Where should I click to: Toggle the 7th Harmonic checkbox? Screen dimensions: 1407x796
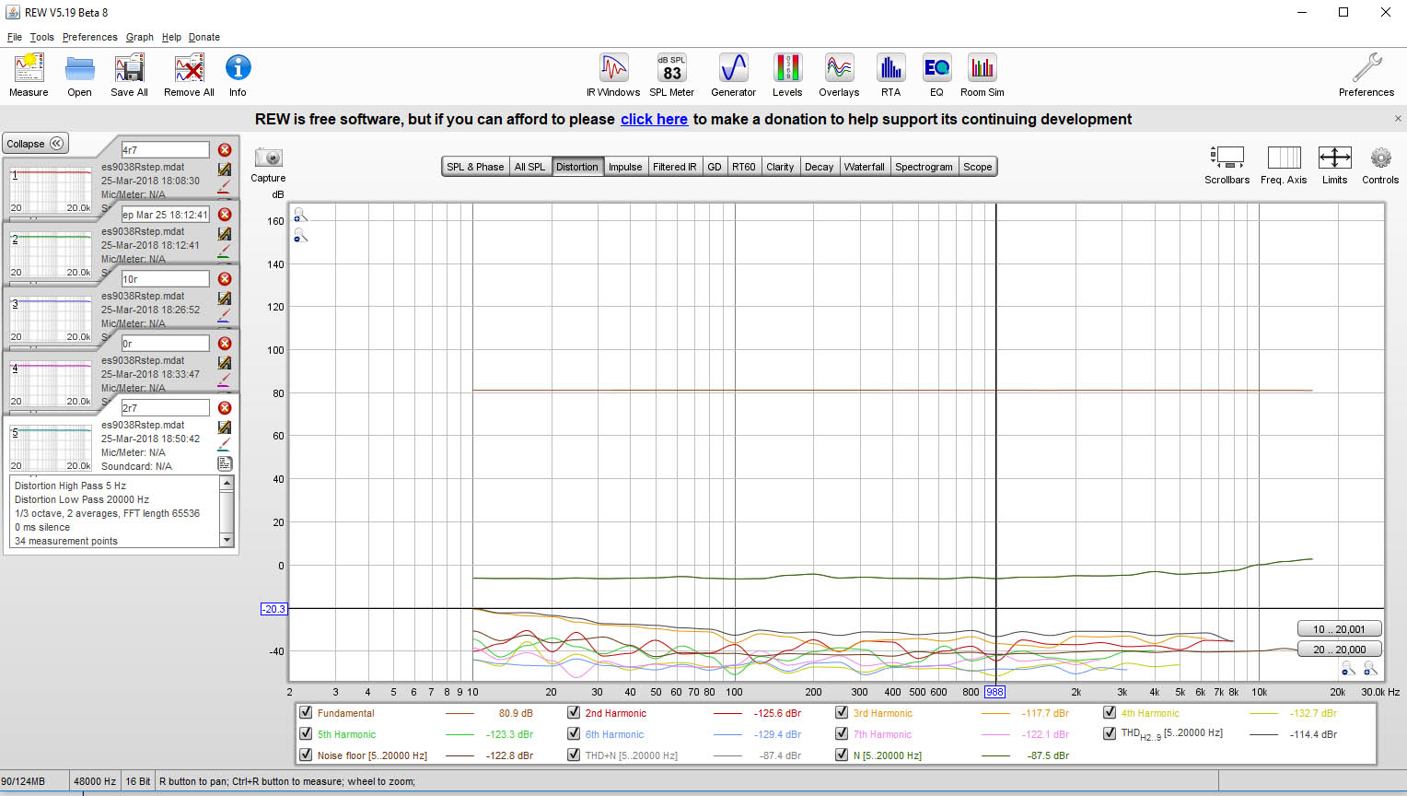(842, 733)
